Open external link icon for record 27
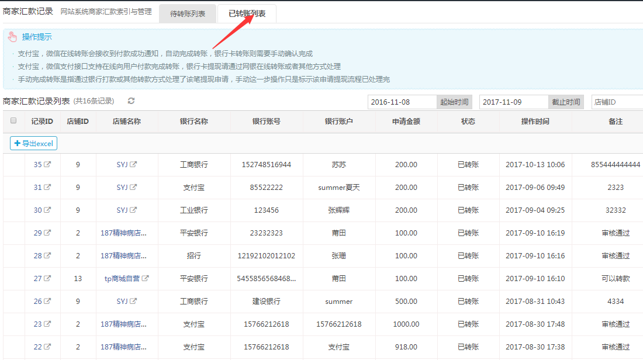This screenshot has width=643, height=360. pos(48,279)
